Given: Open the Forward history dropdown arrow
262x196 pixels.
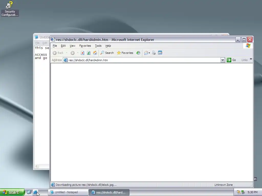Looking at the screenshot, I should (78, 53).
